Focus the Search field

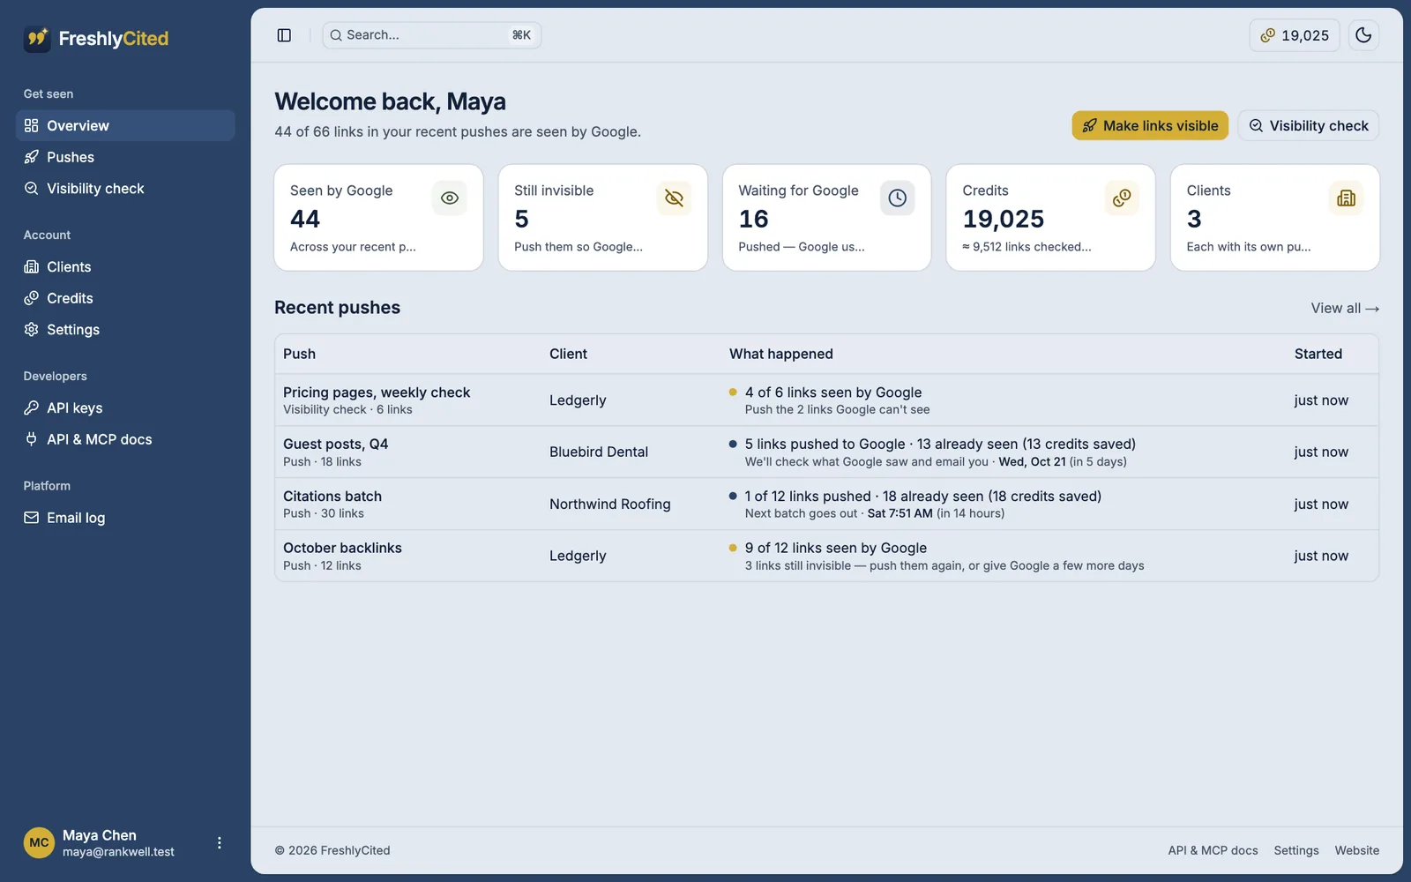click(x=432, y=35)
